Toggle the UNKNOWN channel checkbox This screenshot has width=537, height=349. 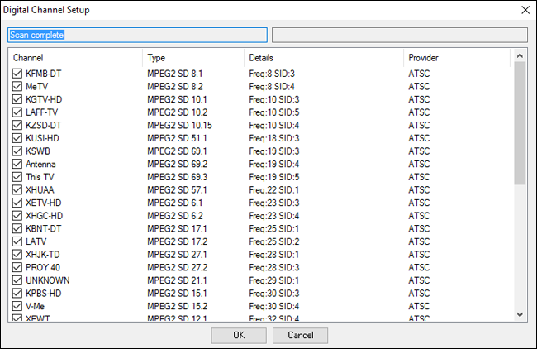coord(17,280)
